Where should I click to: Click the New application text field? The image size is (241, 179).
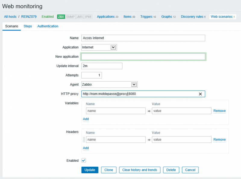coord(143,57)
